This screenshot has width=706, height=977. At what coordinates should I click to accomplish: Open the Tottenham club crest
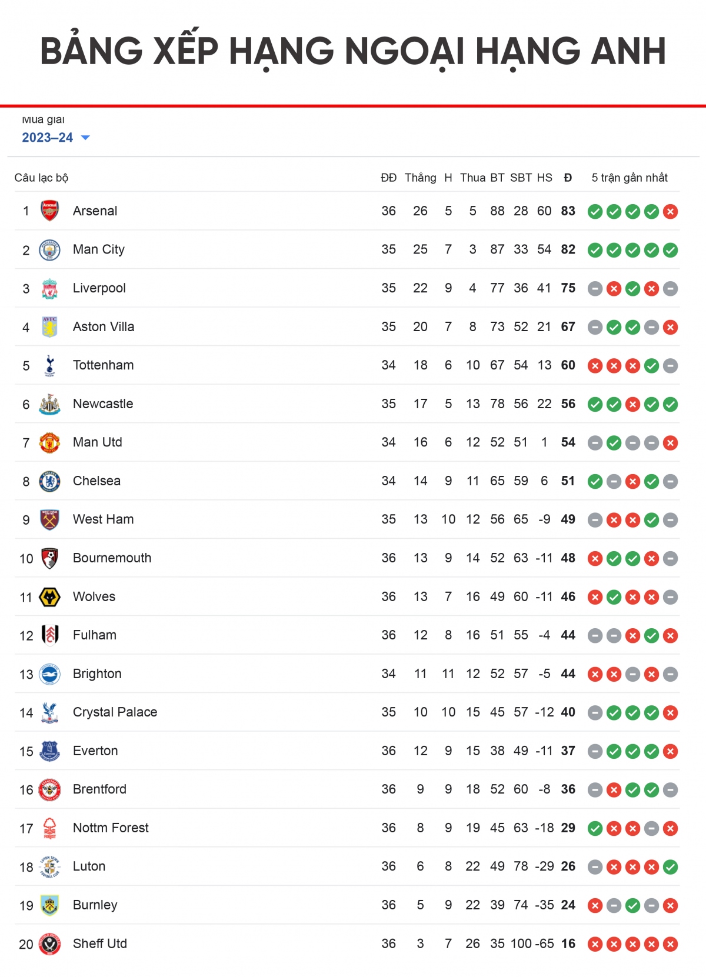tap(49, 365)
